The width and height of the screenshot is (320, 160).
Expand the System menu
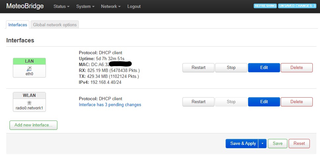(85, 7)
